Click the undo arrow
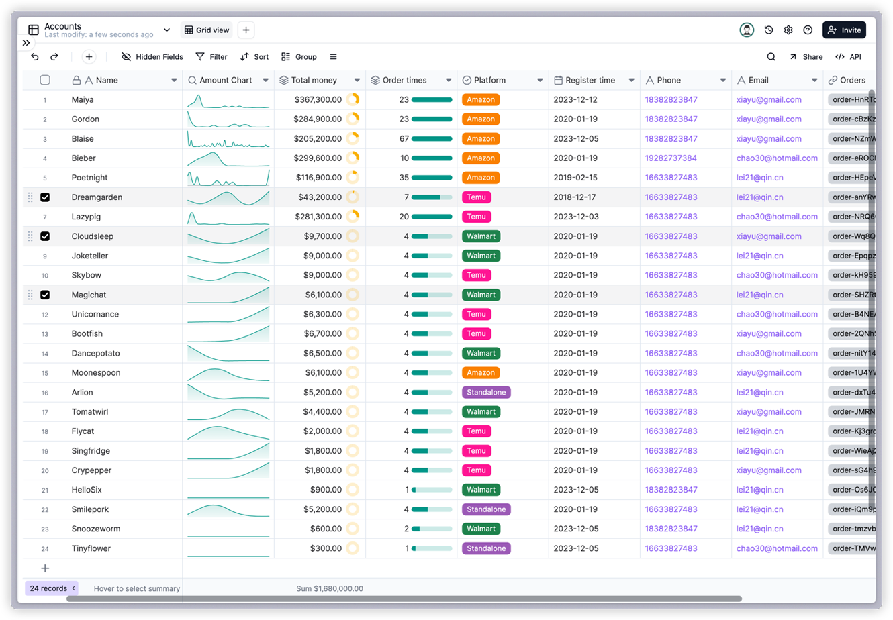Viewport: 893px width, 620px height. point(34,57)
